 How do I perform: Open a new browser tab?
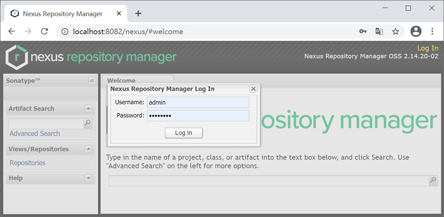click(x=138, y=13)
